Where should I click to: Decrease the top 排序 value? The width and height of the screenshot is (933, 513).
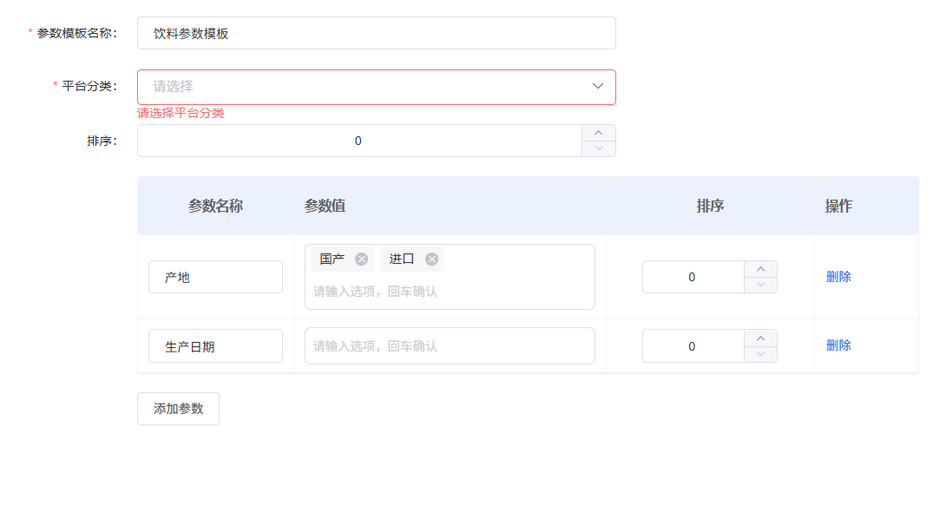tap(598, 148)
